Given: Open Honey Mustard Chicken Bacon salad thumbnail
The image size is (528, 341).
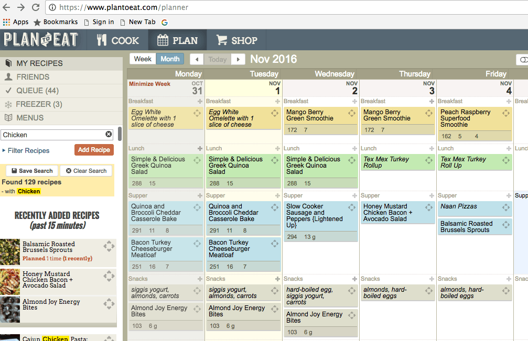Looking at the screenshot, I should pos(10,282).
